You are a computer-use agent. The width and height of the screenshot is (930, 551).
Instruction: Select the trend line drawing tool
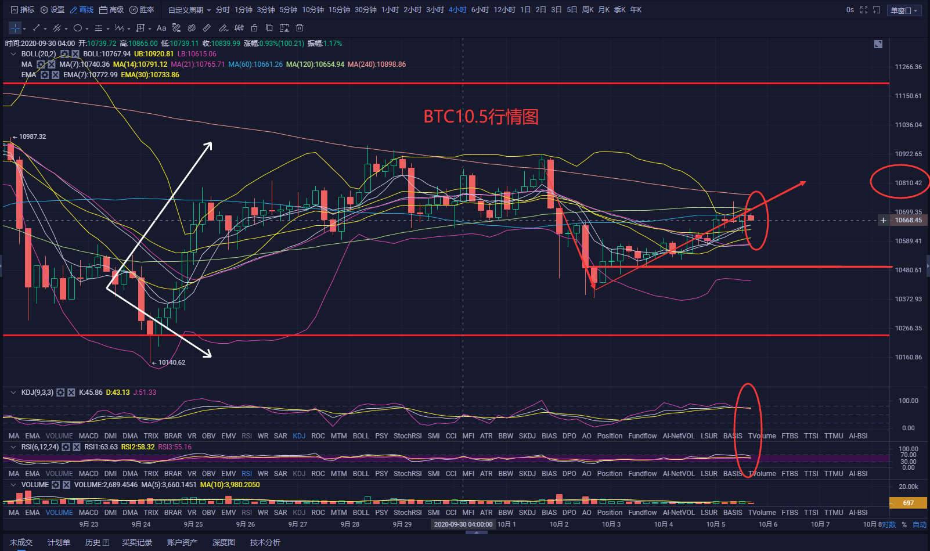pos(36,28)
